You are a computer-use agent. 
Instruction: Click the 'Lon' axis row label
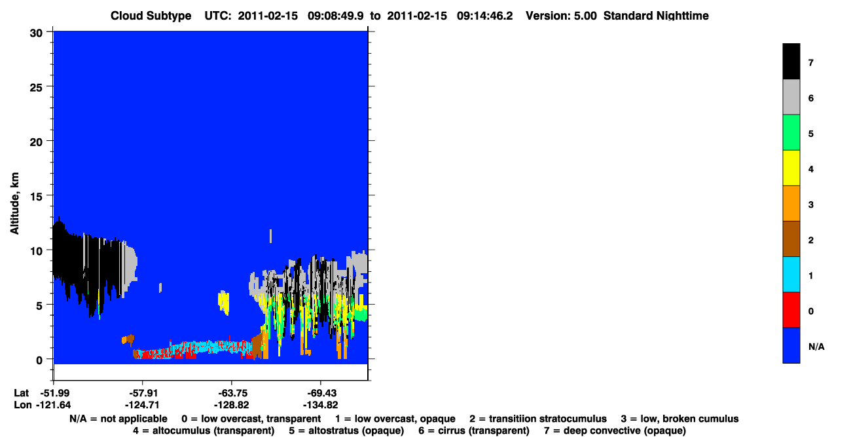click(22, 404)
